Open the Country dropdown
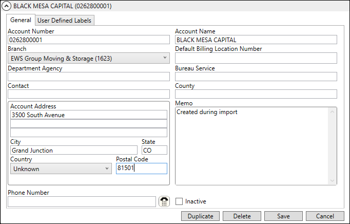Screen dimensions: 350x224 click(x=61, y=169)
